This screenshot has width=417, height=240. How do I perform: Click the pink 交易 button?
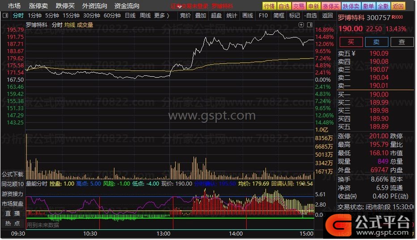[x=299, y=6]
